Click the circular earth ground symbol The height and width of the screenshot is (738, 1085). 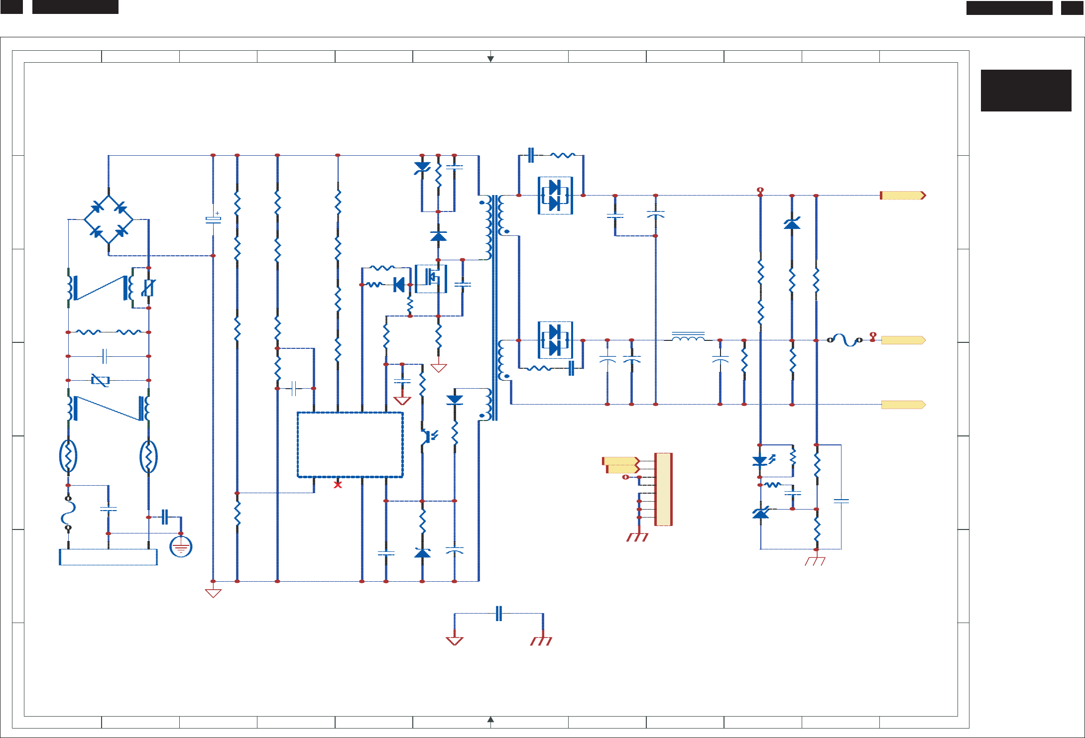click(181, 547)
